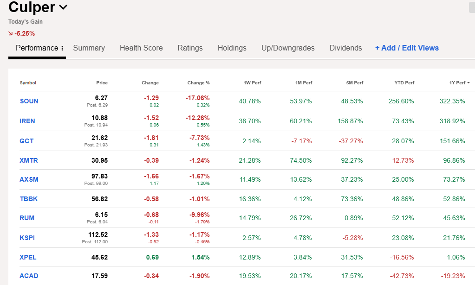Open the Ratings tab

coord(190,48)
